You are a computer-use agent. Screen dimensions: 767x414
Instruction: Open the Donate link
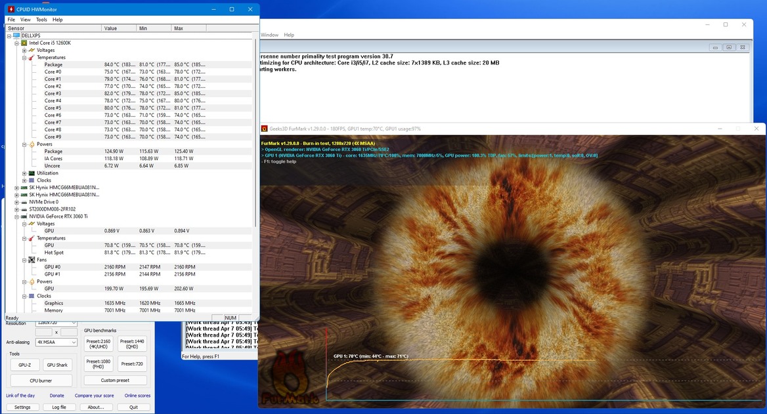point(56,396)
